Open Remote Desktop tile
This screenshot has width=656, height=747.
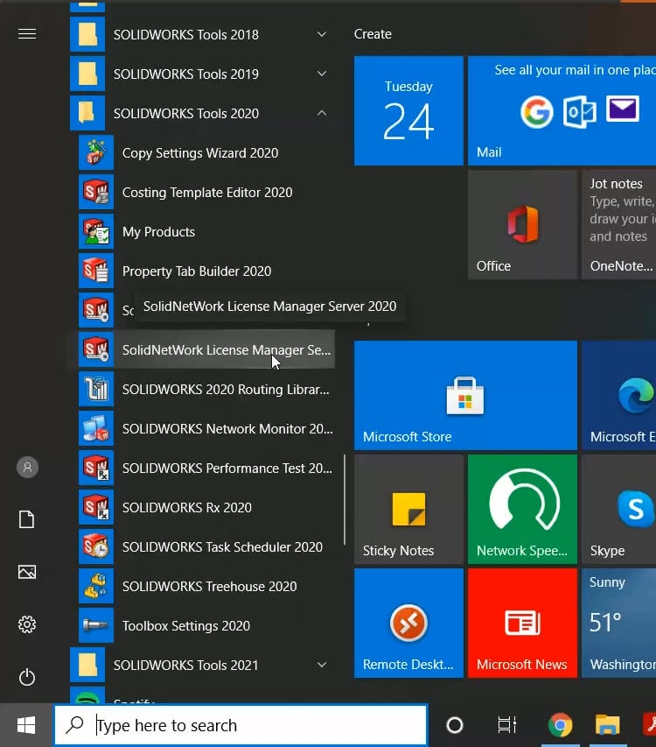click(x=408, y=624)
